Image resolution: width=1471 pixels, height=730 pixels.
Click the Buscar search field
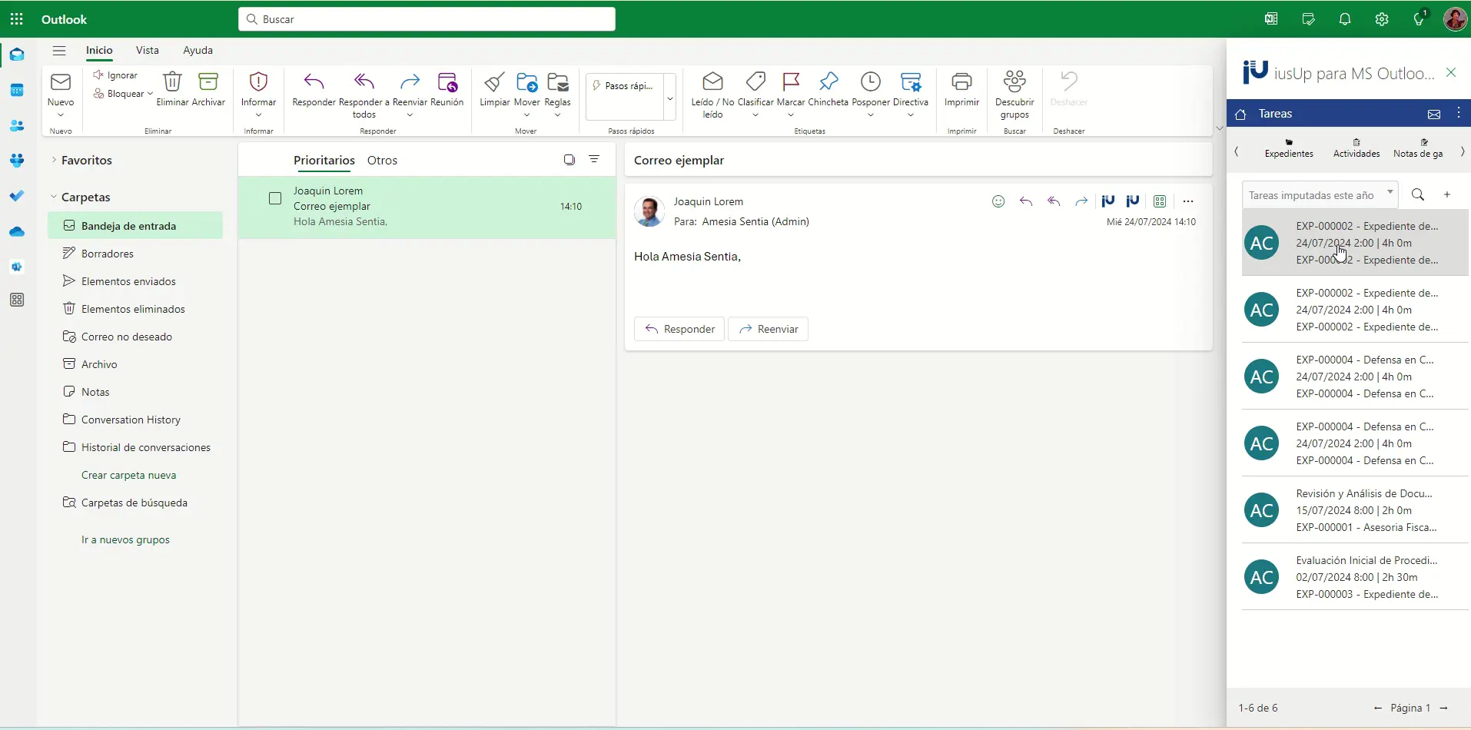[427, 19]
